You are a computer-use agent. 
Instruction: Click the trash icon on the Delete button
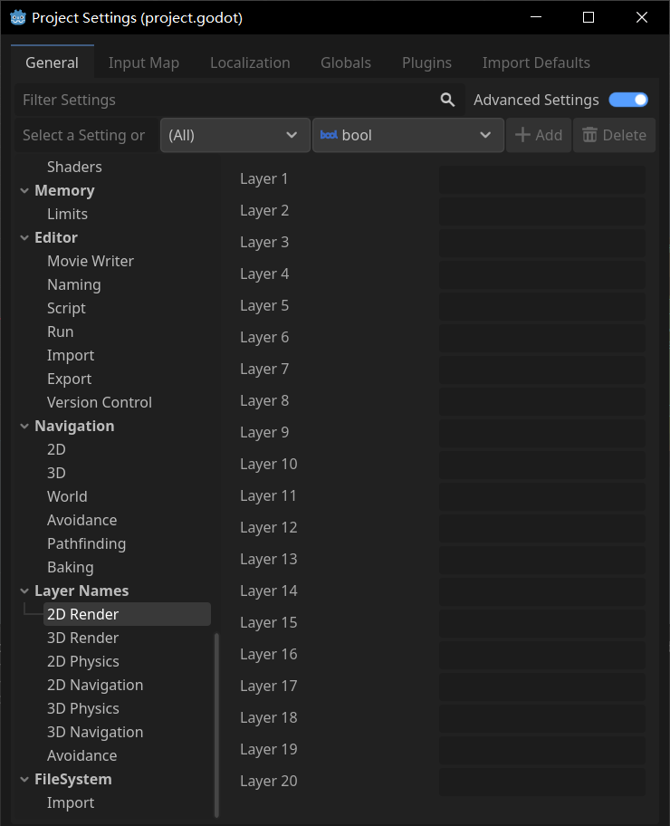589,135
